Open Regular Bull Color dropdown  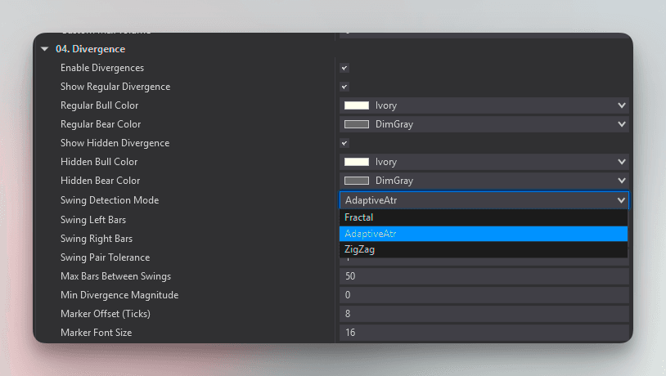pyautogui.click(x=621, y=105)
